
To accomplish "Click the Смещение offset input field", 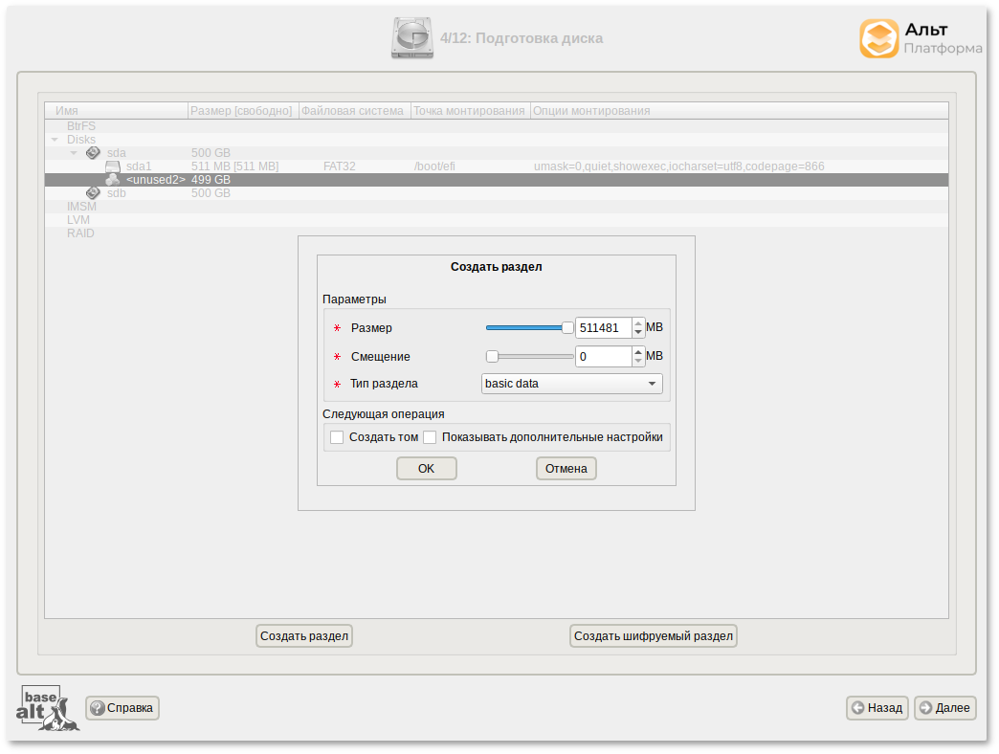I will point(603,357).
